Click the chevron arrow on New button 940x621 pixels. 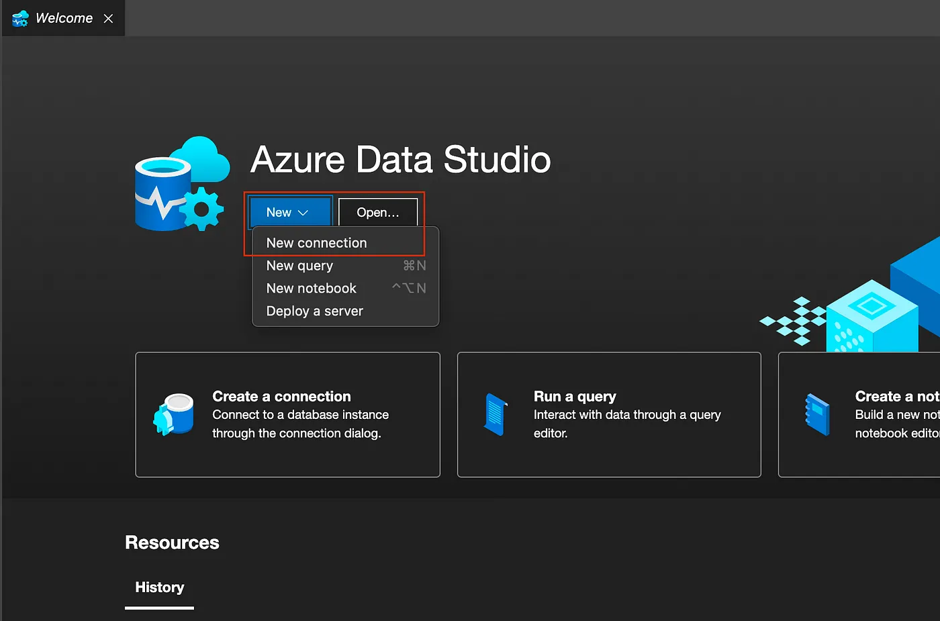(x=303, y=213)
